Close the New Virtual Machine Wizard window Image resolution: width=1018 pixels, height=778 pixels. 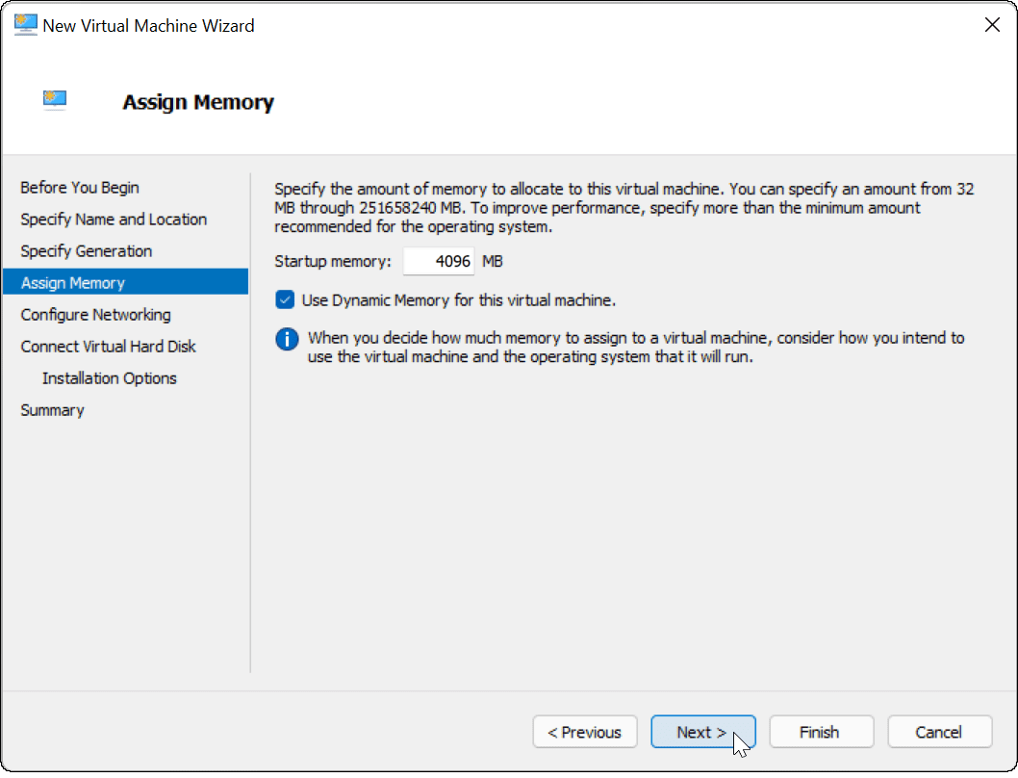click(991, 26)
